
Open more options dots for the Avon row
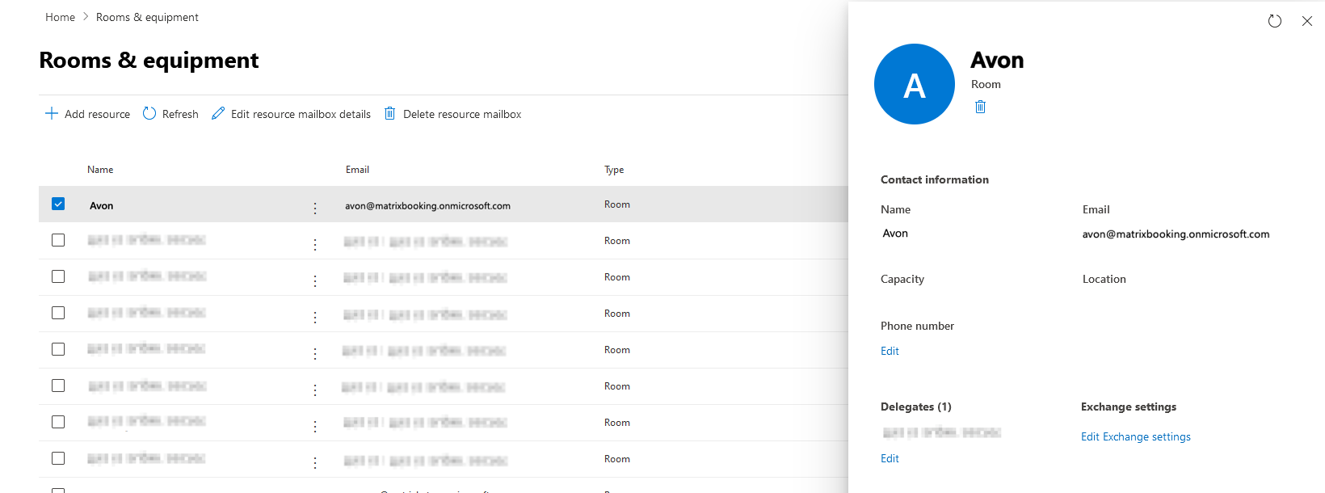tap(315, 209)
